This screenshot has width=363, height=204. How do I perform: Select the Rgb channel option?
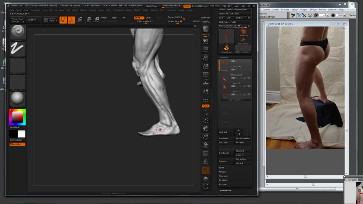coord(115,18)
